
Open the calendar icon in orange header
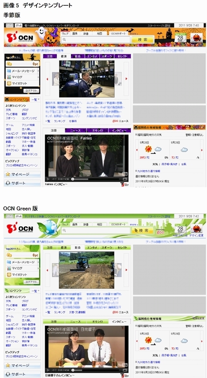click(180, 38)
